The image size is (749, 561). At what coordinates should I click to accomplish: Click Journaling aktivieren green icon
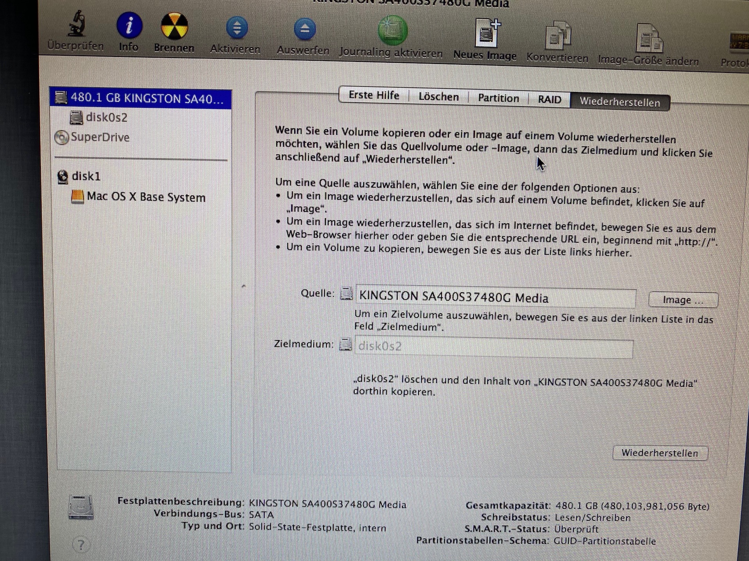coord(392,30)
